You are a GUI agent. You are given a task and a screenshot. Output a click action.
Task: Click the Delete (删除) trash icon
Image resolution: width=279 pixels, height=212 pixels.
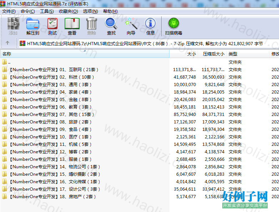coord(92,23)
